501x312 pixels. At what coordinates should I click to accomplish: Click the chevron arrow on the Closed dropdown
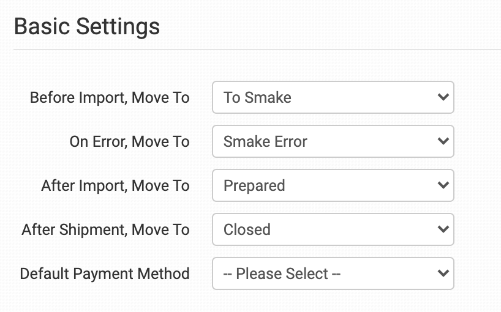click(x=443, y=229)
